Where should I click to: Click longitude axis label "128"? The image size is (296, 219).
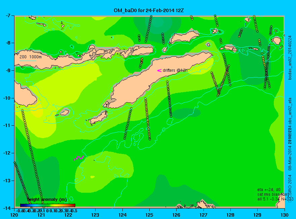tap(230, 215)
